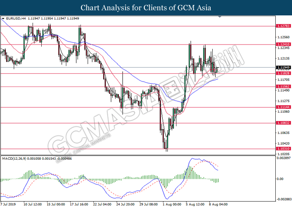Select the 1.12410 price level label
Viewport: 292px width, 208px height.
(283, 44)
